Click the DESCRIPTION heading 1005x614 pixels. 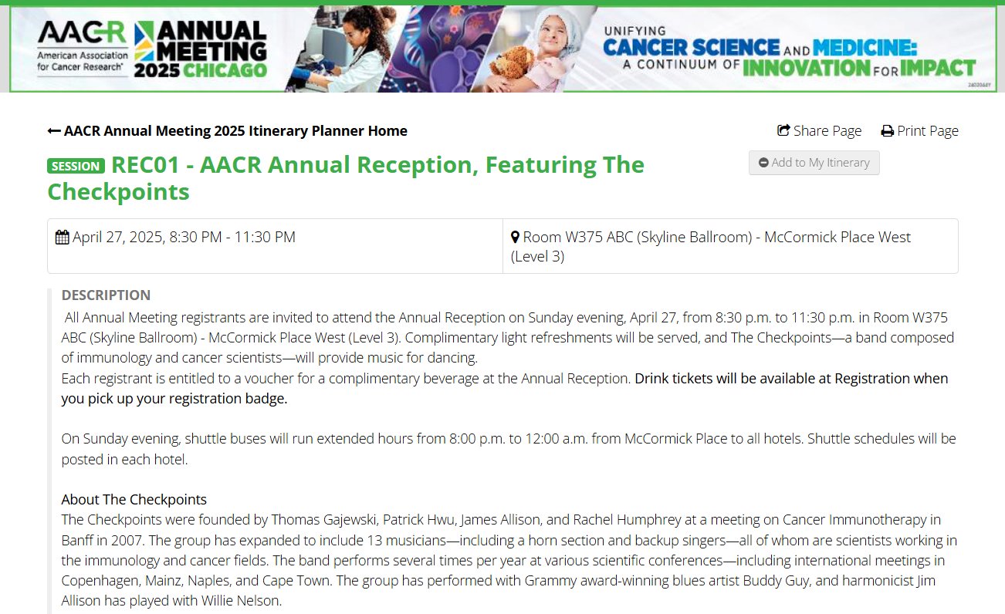(x=106, y=295)
